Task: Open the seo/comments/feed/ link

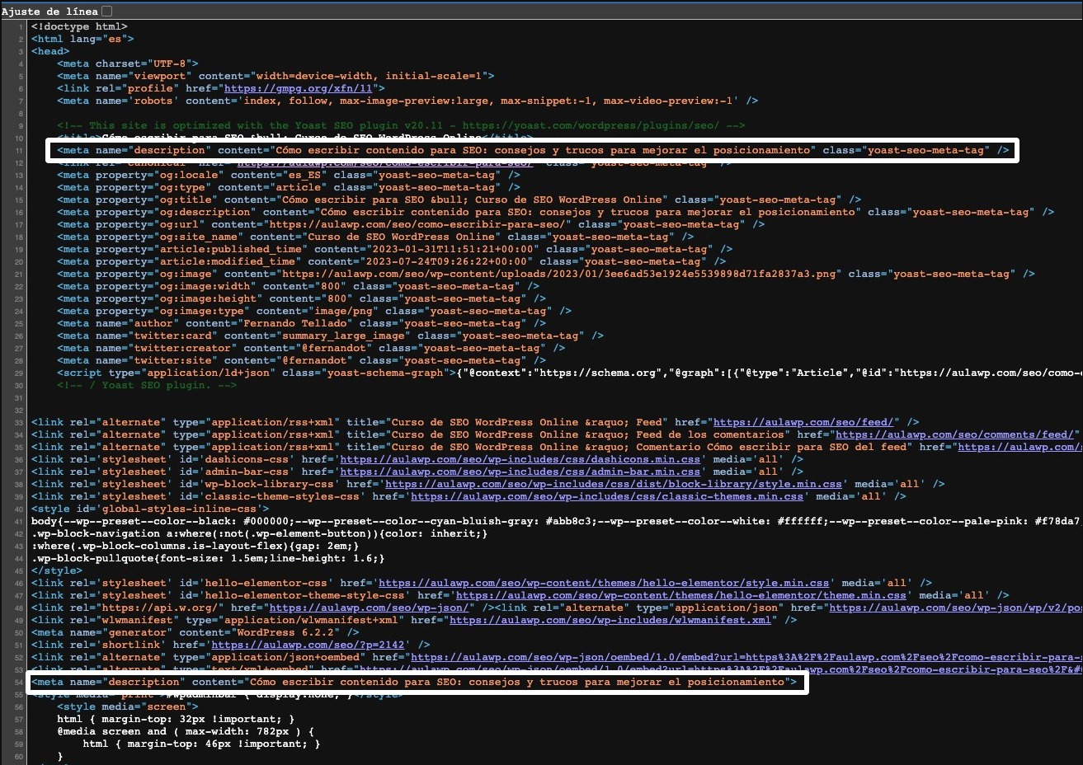Action: (x=955, y=434)
